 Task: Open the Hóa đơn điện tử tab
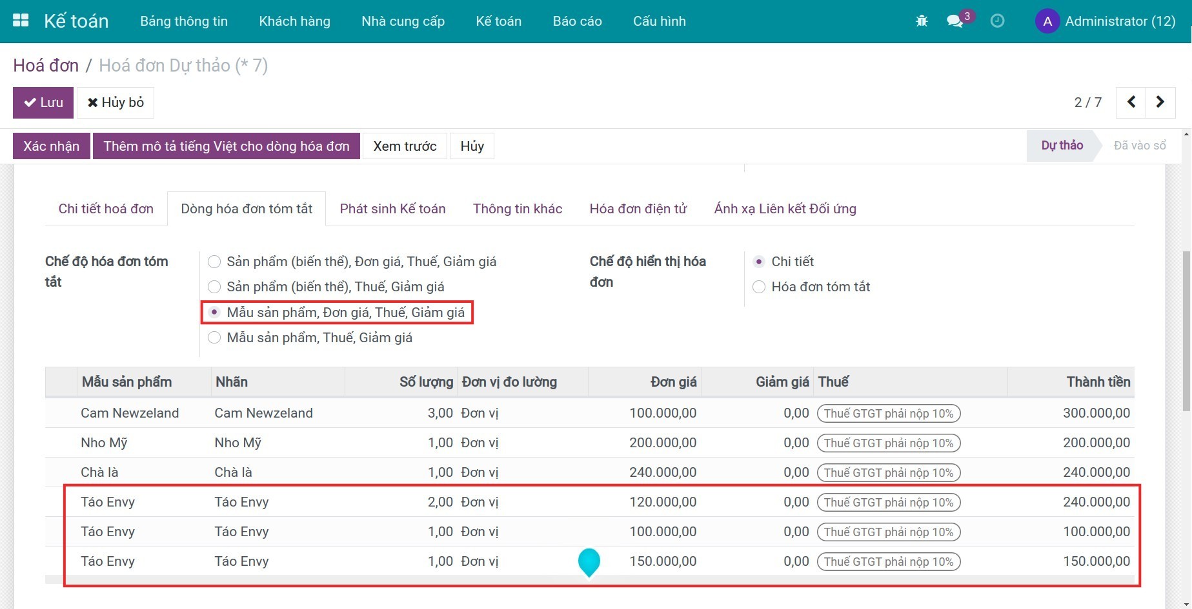(x=638, y=209)
